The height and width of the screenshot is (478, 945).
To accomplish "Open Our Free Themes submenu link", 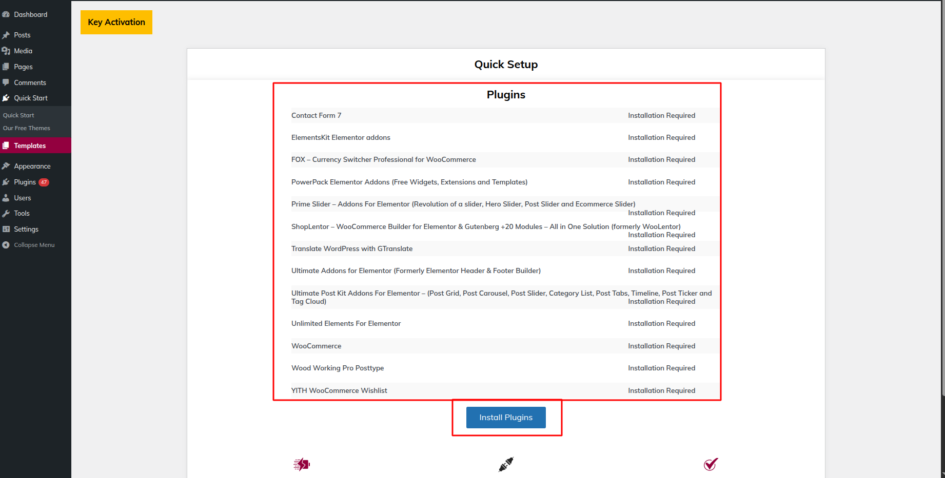I will [27, 128].
